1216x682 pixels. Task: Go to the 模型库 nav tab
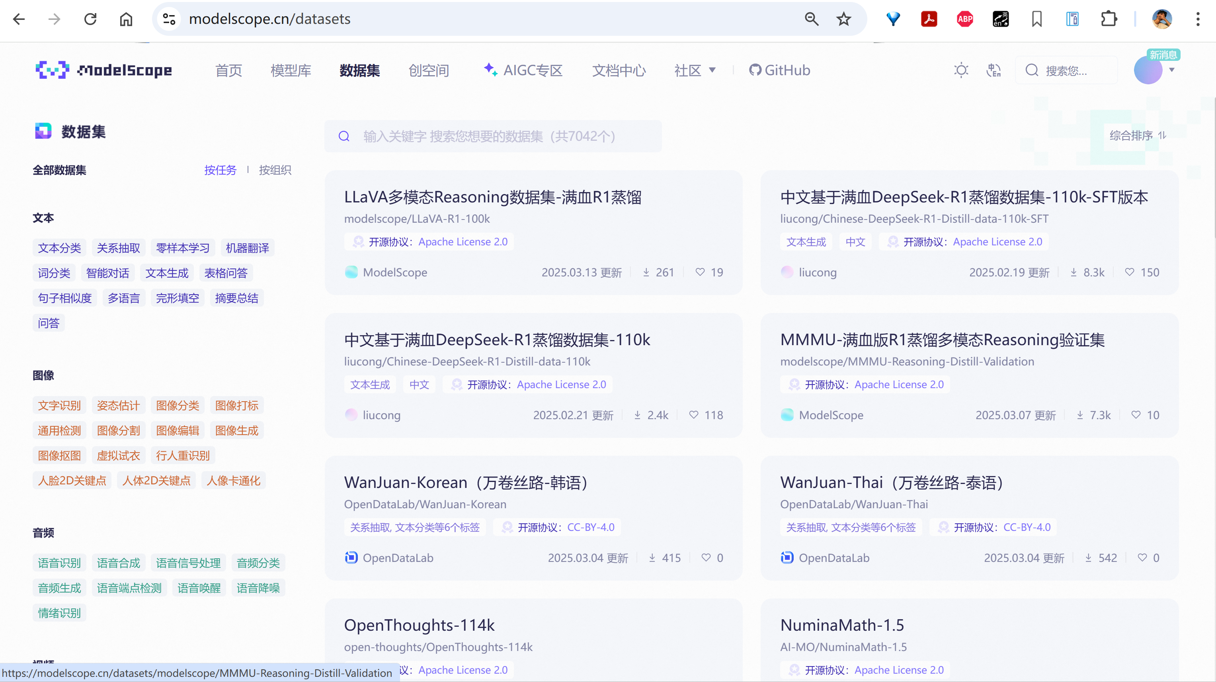(291, 70)
